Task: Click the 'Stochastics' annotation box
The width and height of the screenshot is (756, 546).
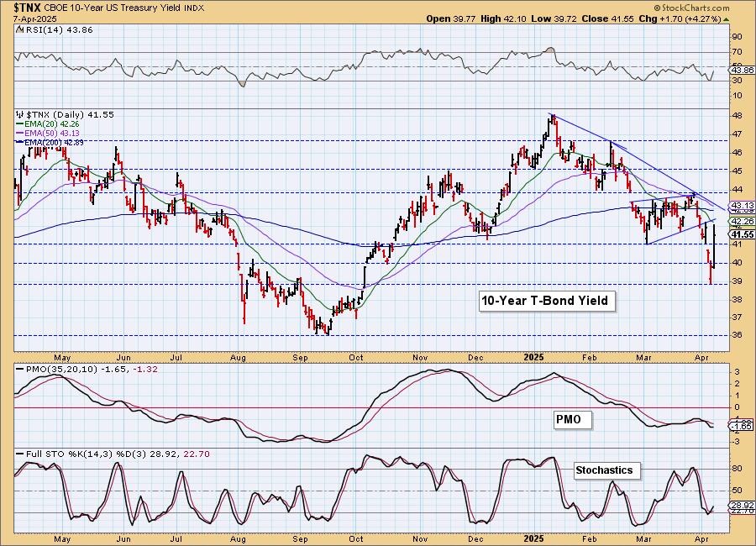Action: 606,470
